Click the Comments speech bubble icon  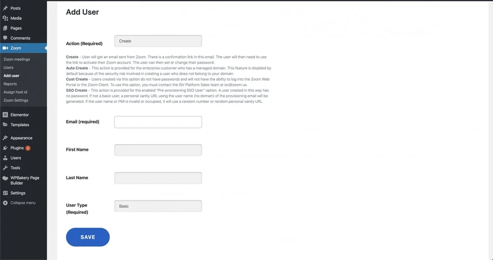[5, 38]
